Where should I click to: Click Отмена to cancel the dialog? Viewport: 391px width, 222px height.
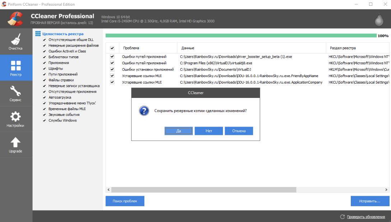[239, 131]
